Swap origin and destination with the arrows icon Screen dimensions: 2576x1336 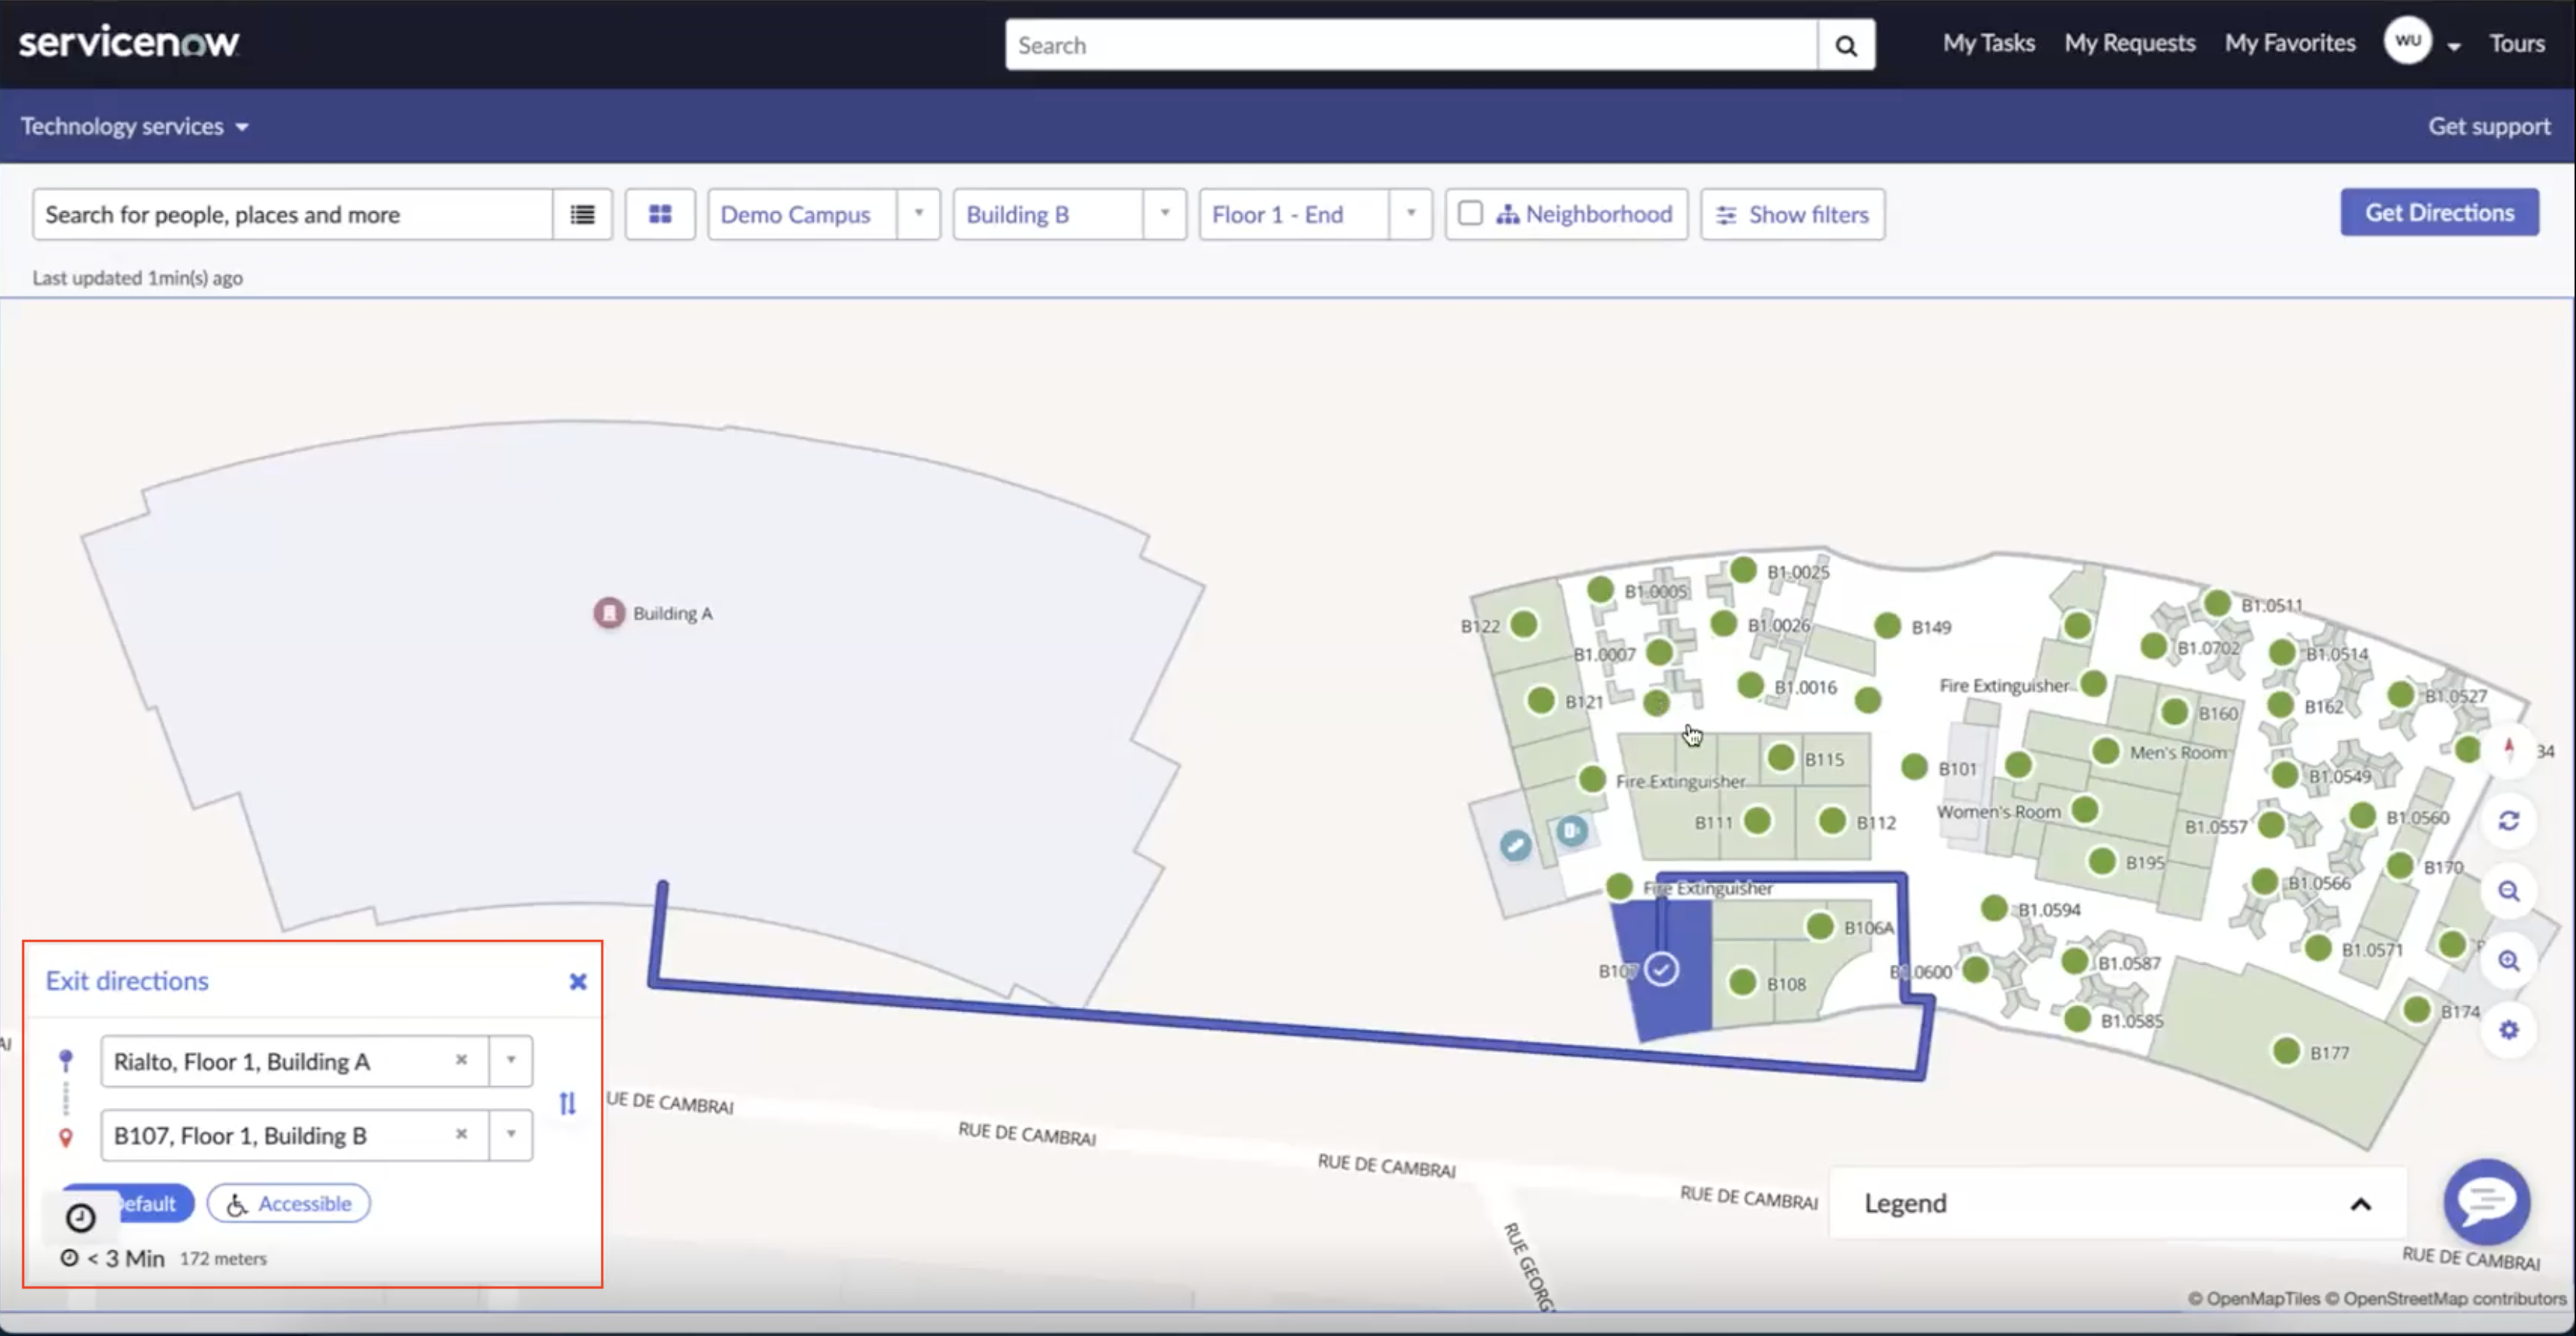coord(567,1103)
